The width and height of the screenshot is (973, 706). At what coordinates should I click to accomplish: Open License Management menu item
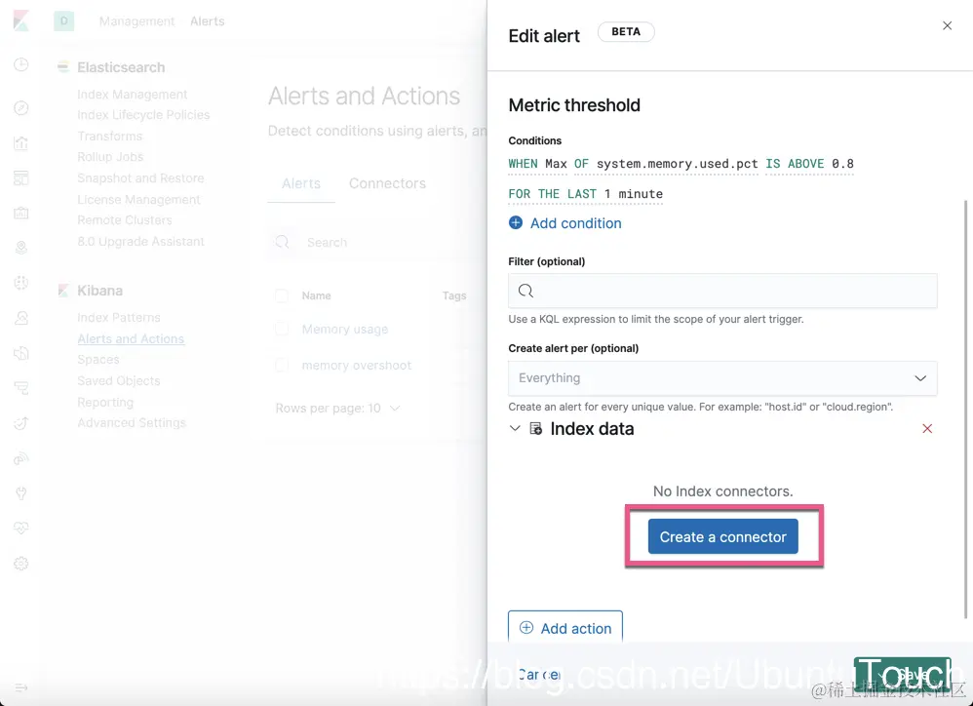pos(139,199)
